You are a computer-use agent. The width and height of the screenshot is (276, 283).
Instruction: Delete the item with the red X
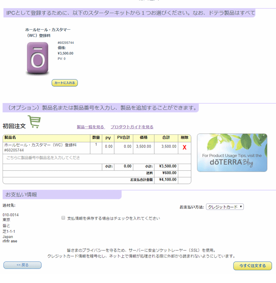coord(184,147)
